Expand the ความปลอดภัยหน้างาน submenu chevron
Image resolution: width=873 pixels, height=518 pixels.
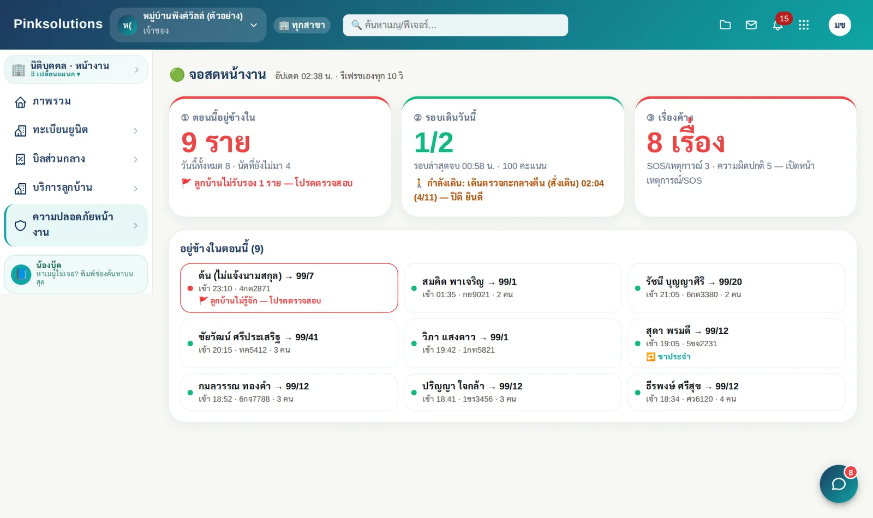point(135,226)
